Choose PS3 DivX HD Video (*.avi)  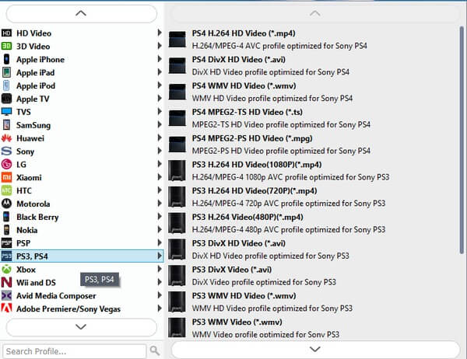pyautogui.click(x=313, y=249)
